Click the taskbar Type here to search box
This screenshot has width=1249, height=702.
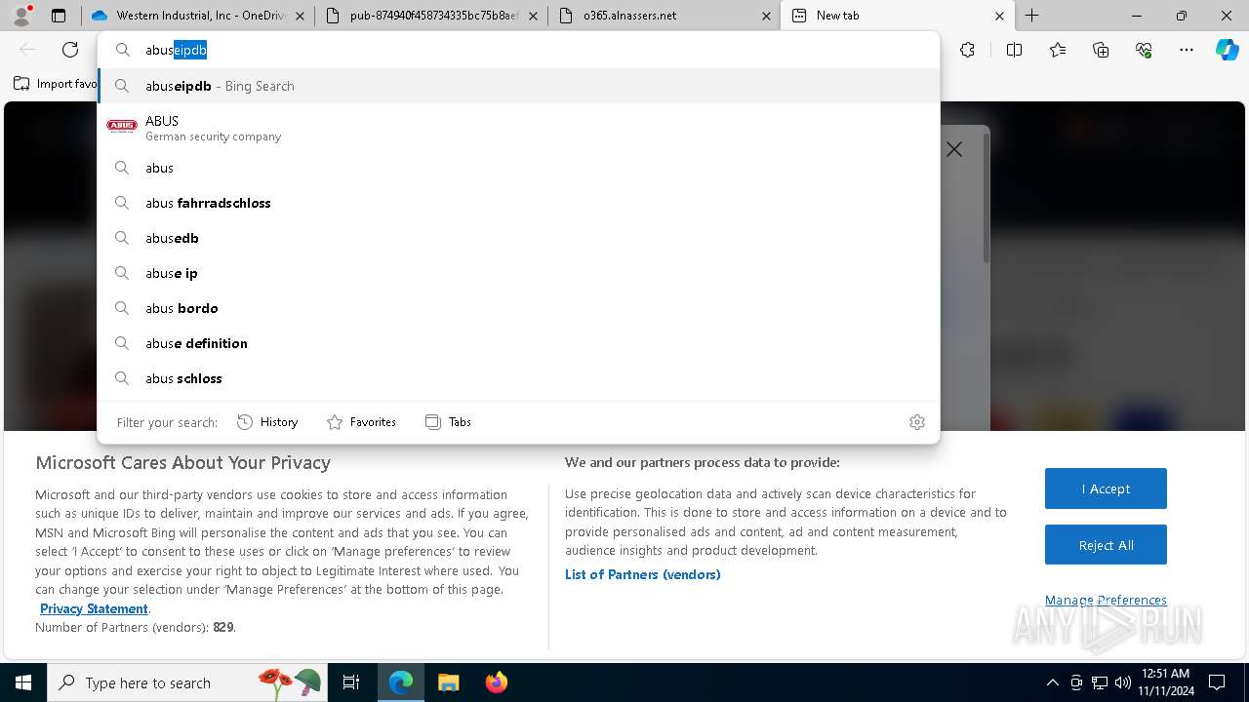tap(188, 682)
